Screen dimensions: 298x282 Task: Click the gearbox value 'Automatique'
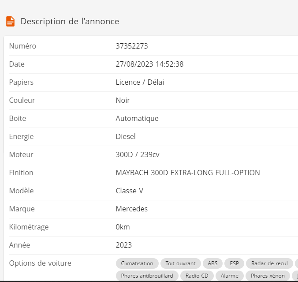[x=137, y=118]
